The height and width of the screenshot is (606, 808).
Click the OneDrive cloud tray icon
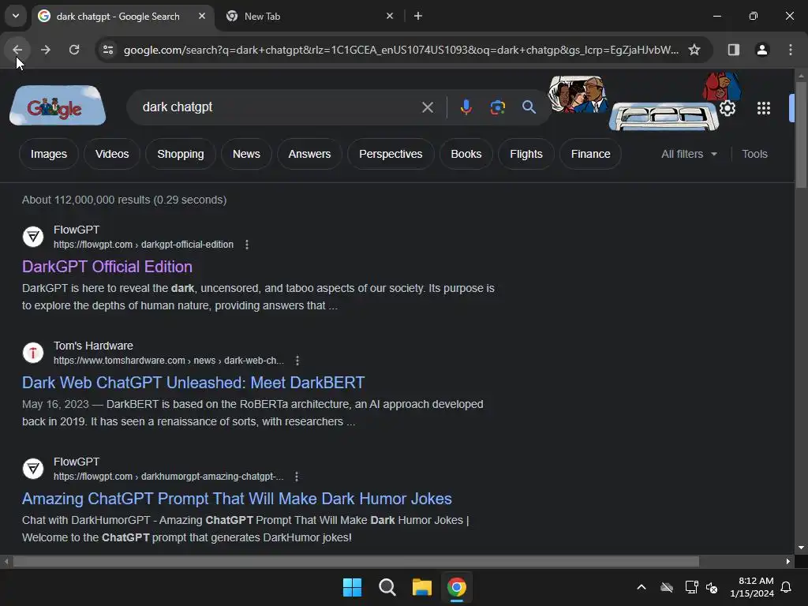pos(667,587)
